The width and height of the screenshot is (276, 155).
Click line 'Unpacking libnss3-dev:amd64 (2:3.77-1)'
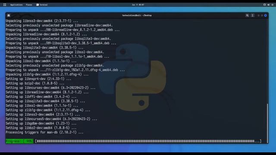(42, 21)
